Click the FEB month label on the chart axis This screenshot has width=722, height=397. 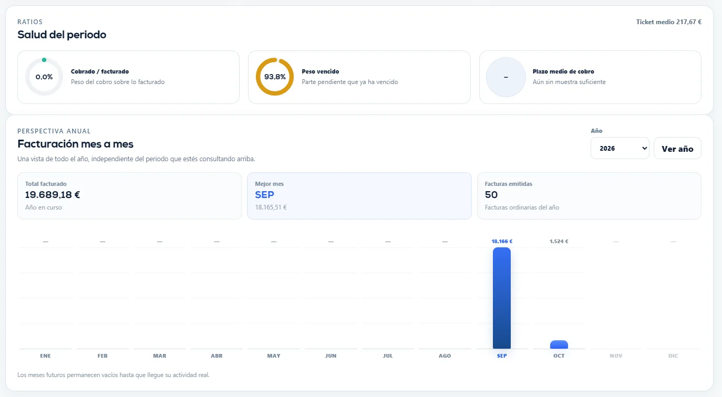coord(102,356)
